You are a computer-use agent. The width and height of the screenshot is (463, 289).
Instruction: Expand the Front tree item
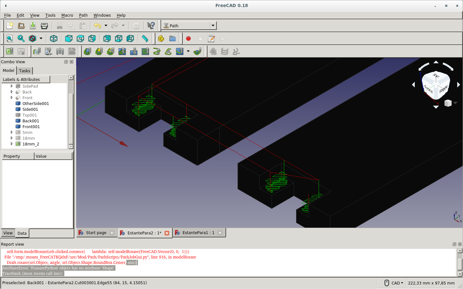point(12,98)
